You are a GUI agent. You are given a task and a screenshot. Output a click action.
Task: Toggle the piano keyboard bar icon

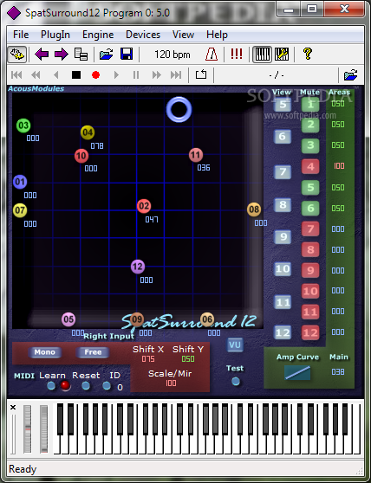click(x=262, y=55)
